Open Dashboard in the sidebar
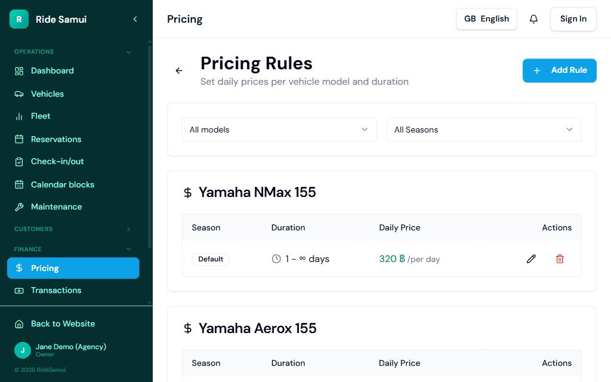Viewport: 611px width, 382px height. 73,71
